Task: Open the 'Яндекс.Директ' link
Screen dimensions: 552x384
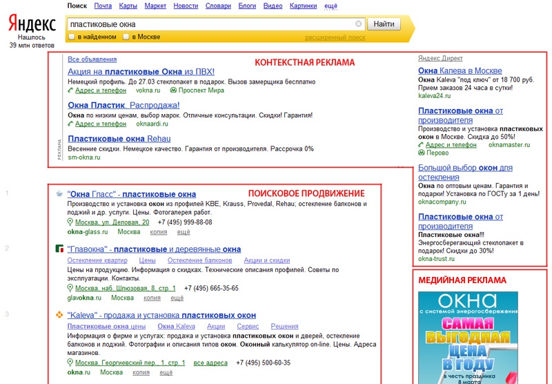Action: (x=440, y=58)
